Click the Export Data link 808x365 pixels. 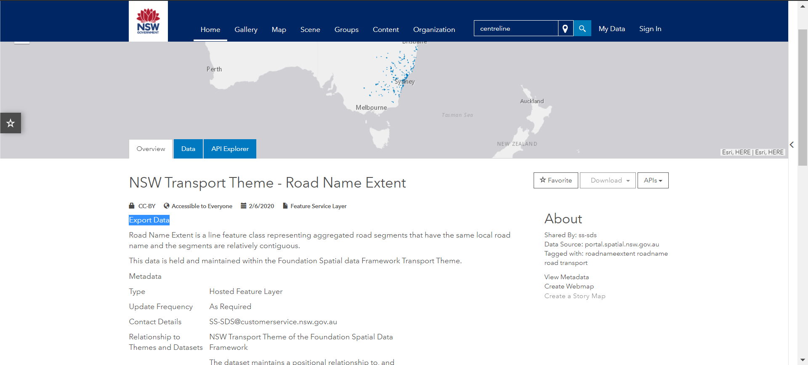pyautogui.click(x=149, y=220)
